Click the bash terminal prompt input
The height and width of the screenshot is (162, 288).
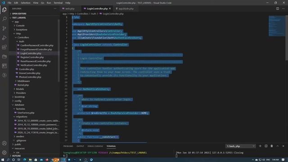click(x=67, y=156)
